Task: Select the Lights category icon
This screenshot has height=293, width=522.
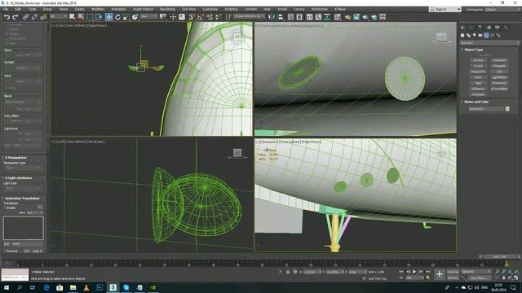Action: [475, 35]
